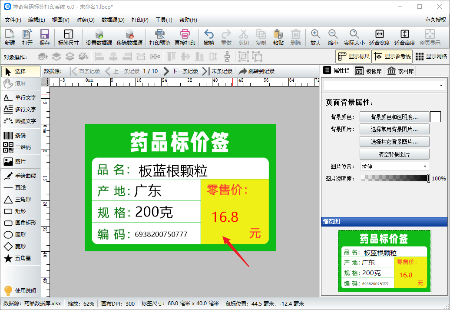Toggle 显示参考线 show guidelines
Image resolution: width=450 pixels, height=310 pixels.
(x=392, y=57)
